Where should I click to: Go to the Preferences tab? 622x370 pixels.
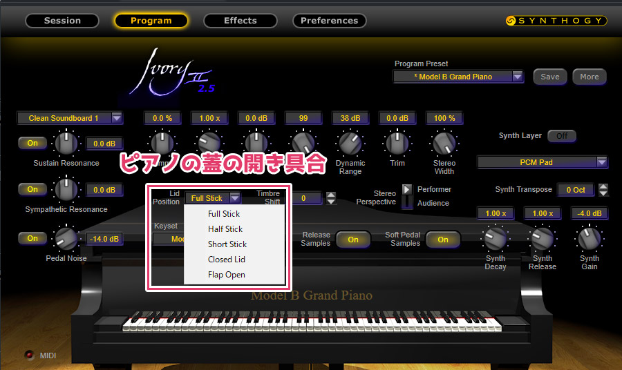(x=329, y=21)
